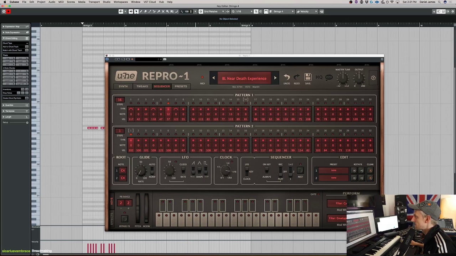Click Match with Chord Track button

(x=27, y=50)
